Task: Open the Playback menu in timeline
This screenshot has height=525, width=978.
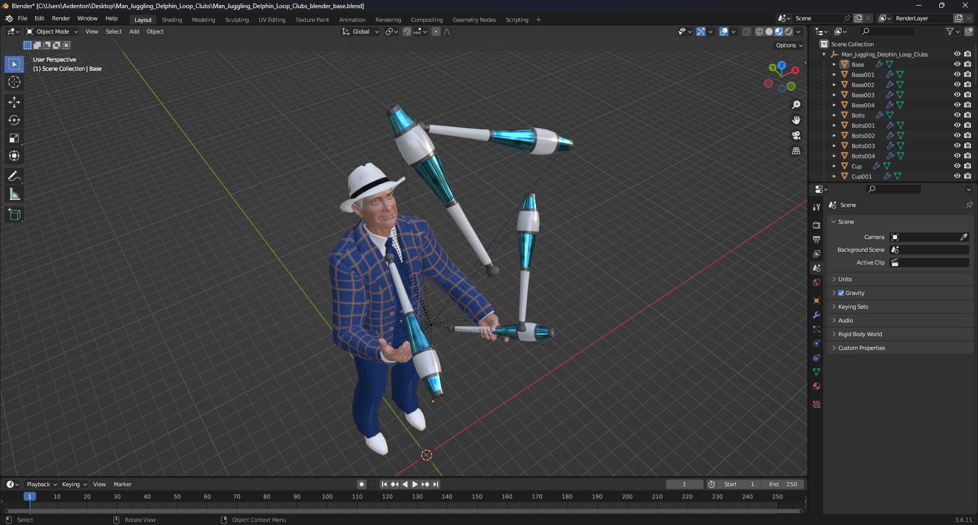Action: [x=41, y=484]
